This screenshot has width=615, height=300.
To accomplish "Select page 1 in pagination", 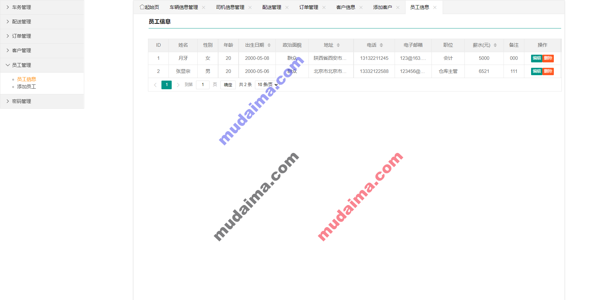I will tap(167, 85).
